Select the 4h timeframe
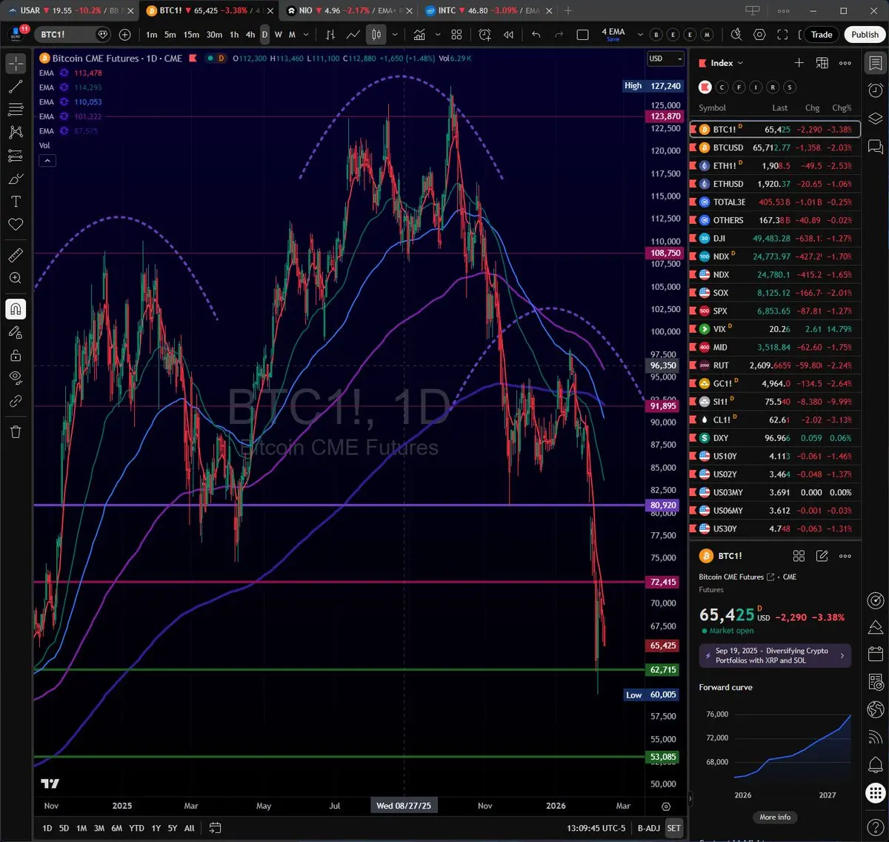 tap(250, 35)
